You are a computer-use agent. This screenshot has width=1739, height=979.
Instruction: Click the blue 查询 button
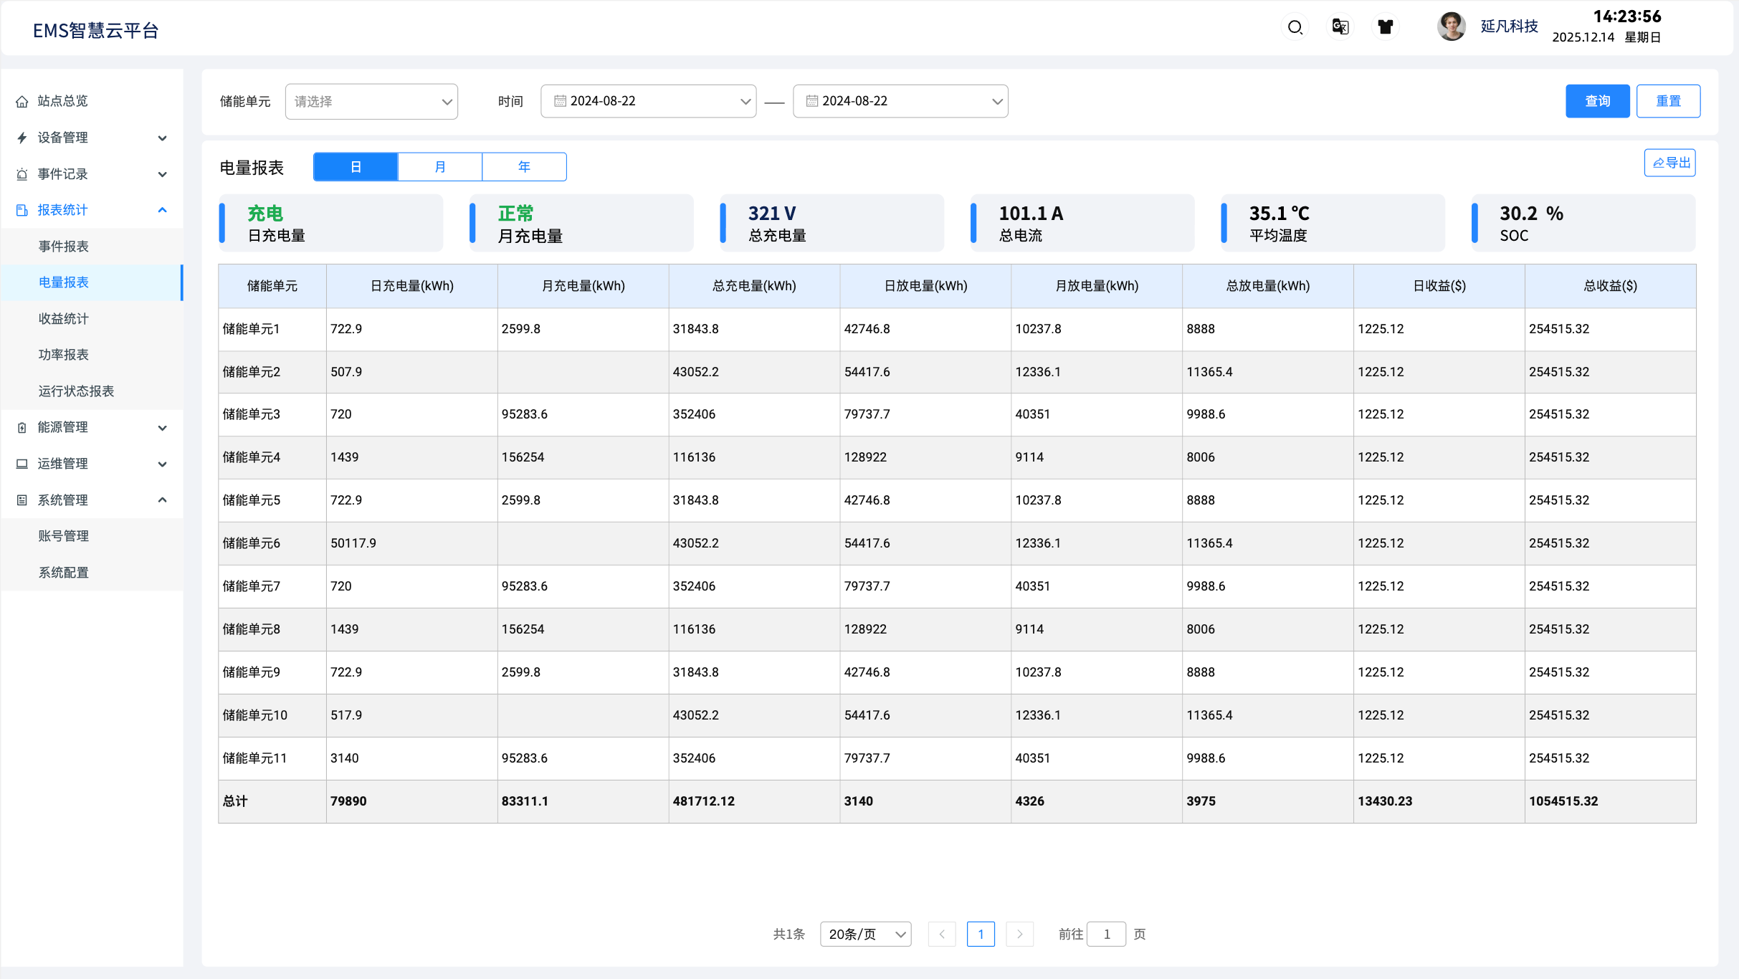(x=1597, y=101)
